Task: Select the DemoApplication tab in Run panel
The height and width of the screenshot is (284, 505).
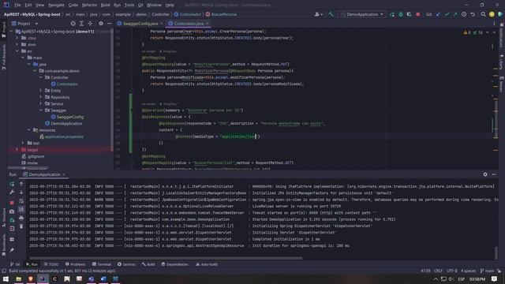Action: coord(44,174)
